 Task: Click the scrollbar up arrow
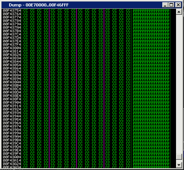179,12
